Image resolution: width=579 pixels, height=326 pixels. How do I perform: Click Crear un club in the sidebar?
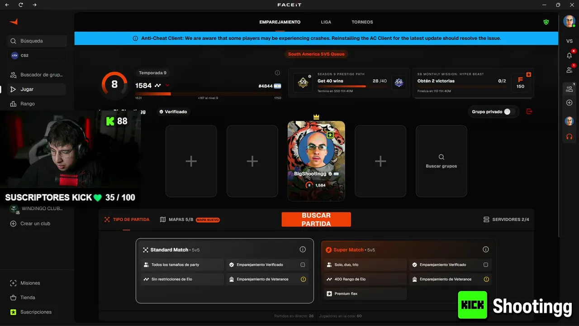[30, 224]
